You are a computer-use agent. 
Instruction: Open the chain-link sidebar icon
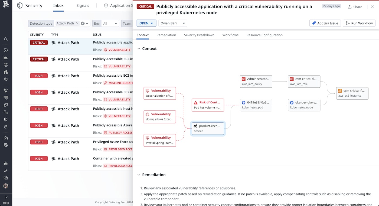[x=6, y=112]
